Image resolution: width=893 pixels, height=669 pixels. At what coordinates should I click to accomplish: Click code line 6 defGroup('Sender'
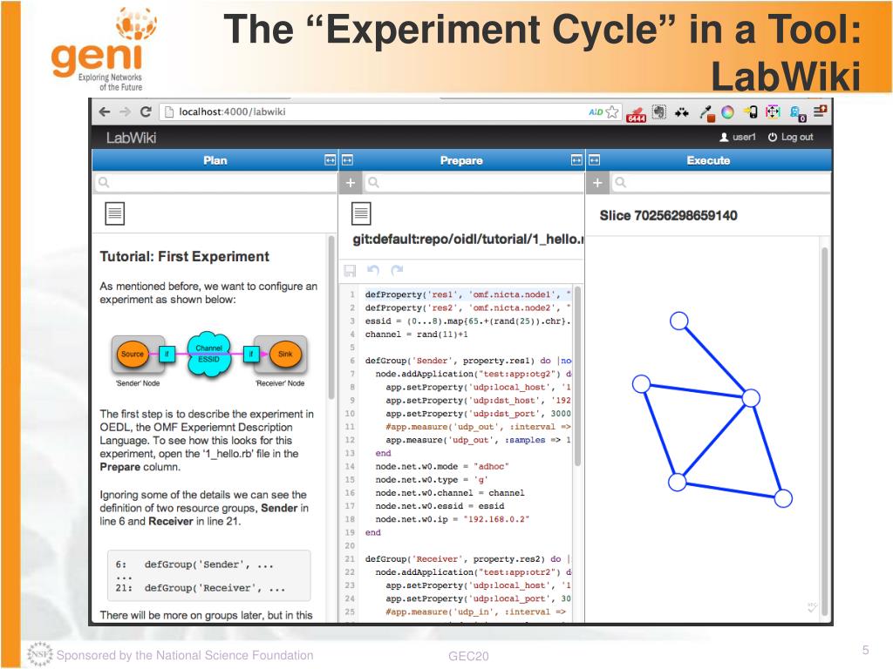click(468, 361)
